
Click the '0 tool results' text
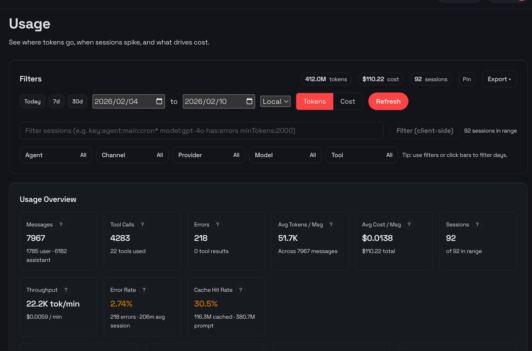click(x=211, y=251)
